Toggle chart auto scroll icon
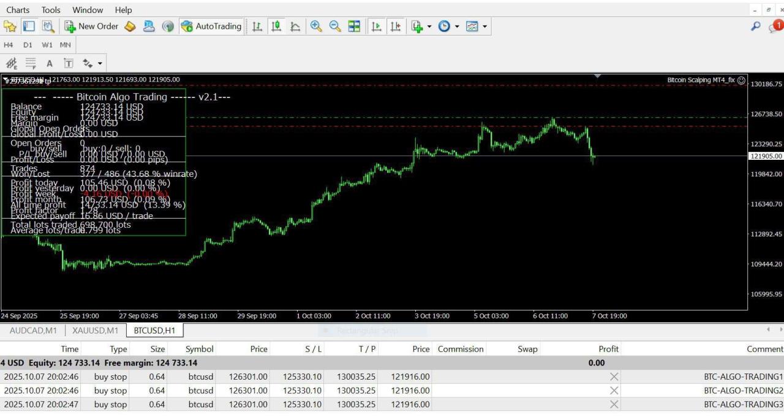The image size is (784, 417). click(377, 26)
